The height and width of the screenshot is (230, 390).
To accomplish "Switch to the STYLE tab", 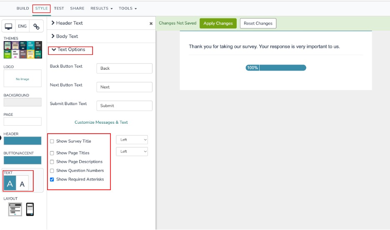I will [41, 8].
